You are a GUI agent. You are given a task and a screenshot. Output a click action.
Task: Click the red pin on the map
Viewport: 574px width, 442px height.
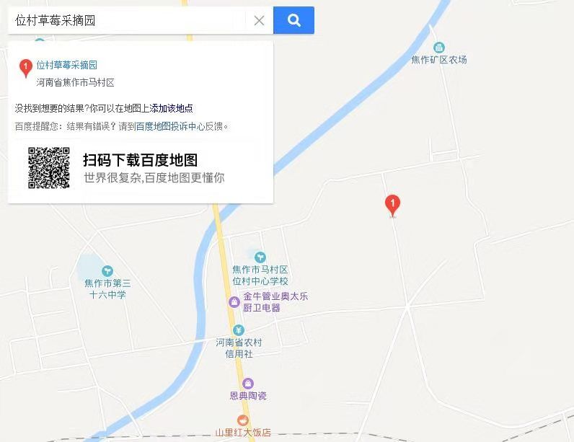pyautogui.click(x=392, y=205)
